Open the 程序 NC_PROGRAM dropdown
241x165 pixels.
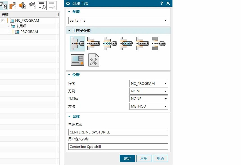(x=149, y=84)
